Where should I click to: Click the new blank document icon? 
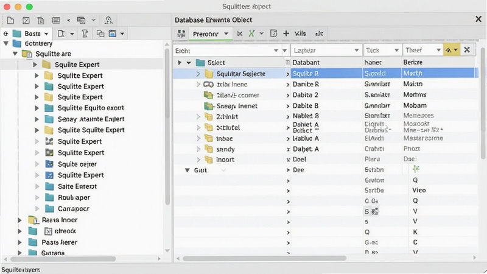10,21
